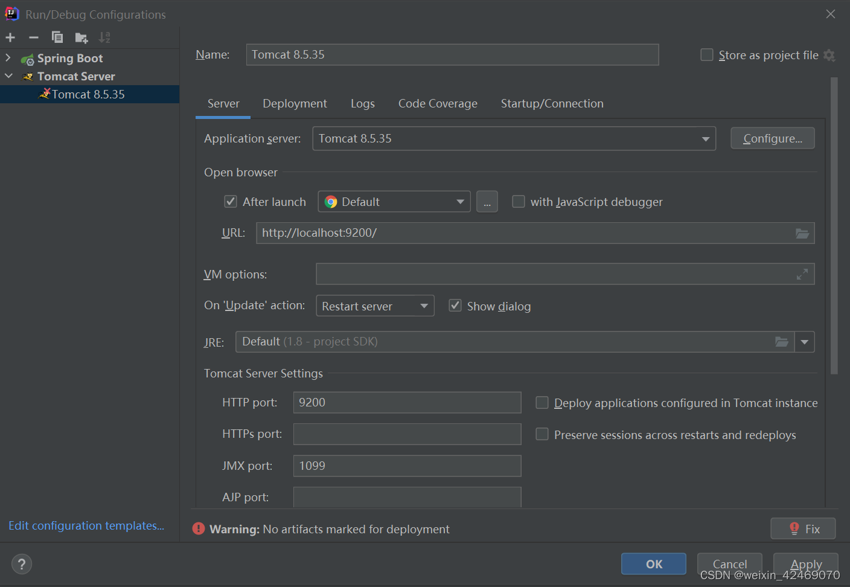This screenshot has width=850, height=587.
Task: Click into the JMX port field
Action: (x=407, y=466)
